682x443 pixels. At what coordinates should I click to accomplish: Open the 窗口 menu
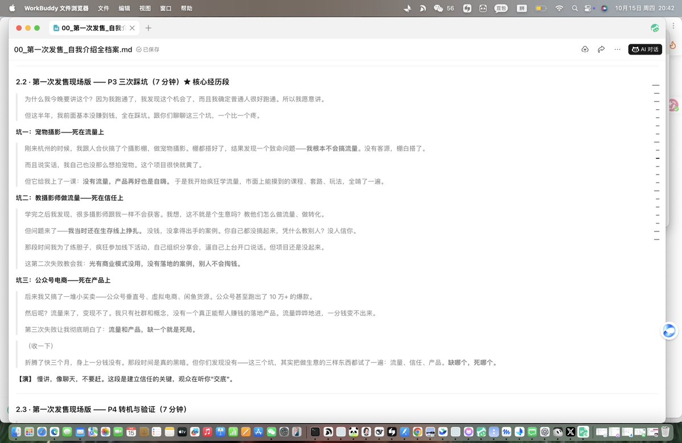(x=166, y=9)
